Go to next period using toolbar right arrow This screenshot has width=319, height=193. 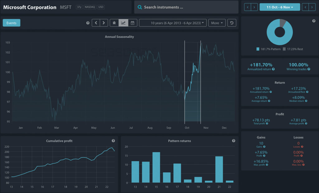(104, 23)
